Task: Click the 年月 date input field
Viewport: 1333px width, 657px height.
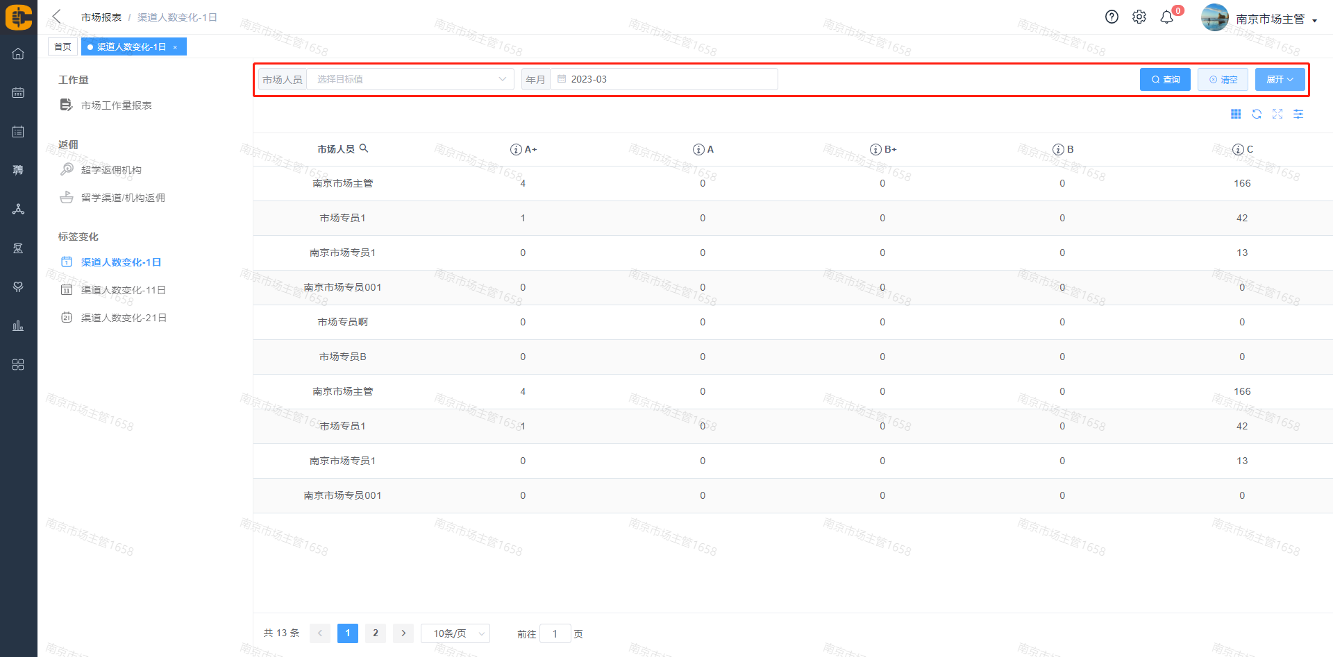Action: [664, 79]
